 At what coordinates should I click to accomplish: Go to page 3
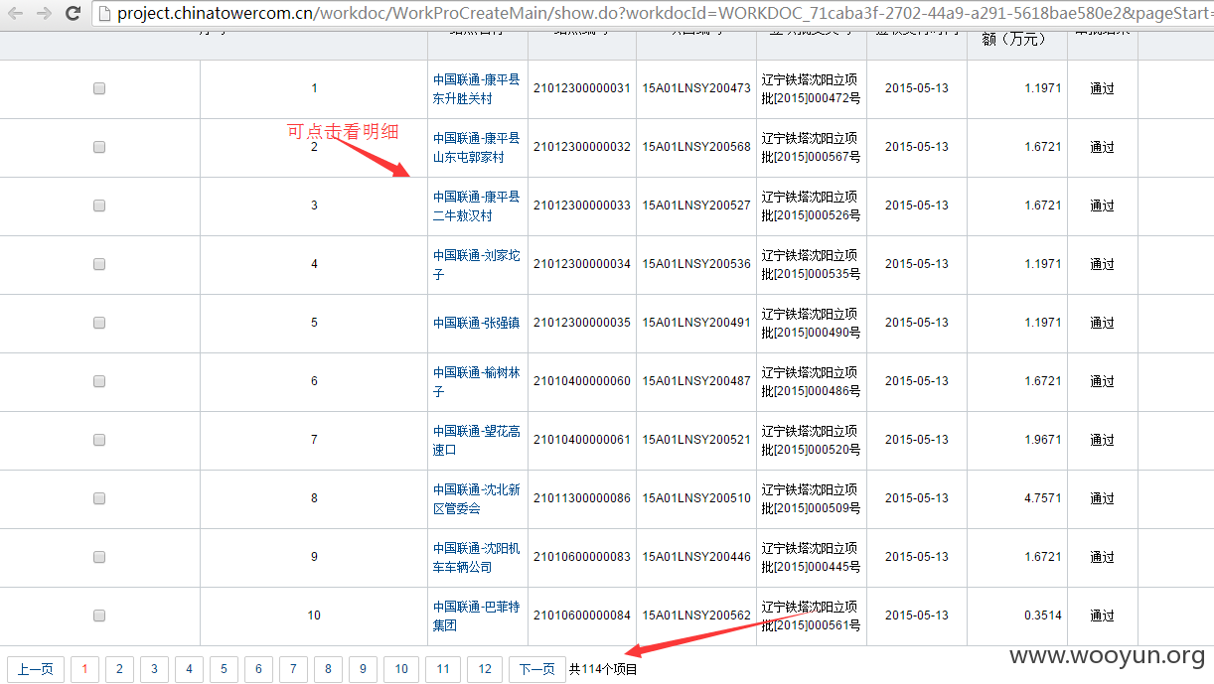tap(154, 669)
